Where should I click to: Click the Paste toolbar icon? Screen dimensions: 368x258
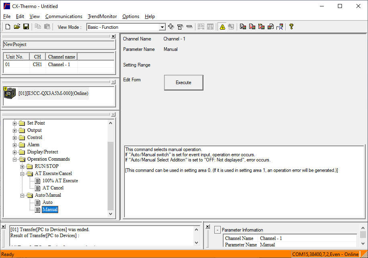coord(47,27)
